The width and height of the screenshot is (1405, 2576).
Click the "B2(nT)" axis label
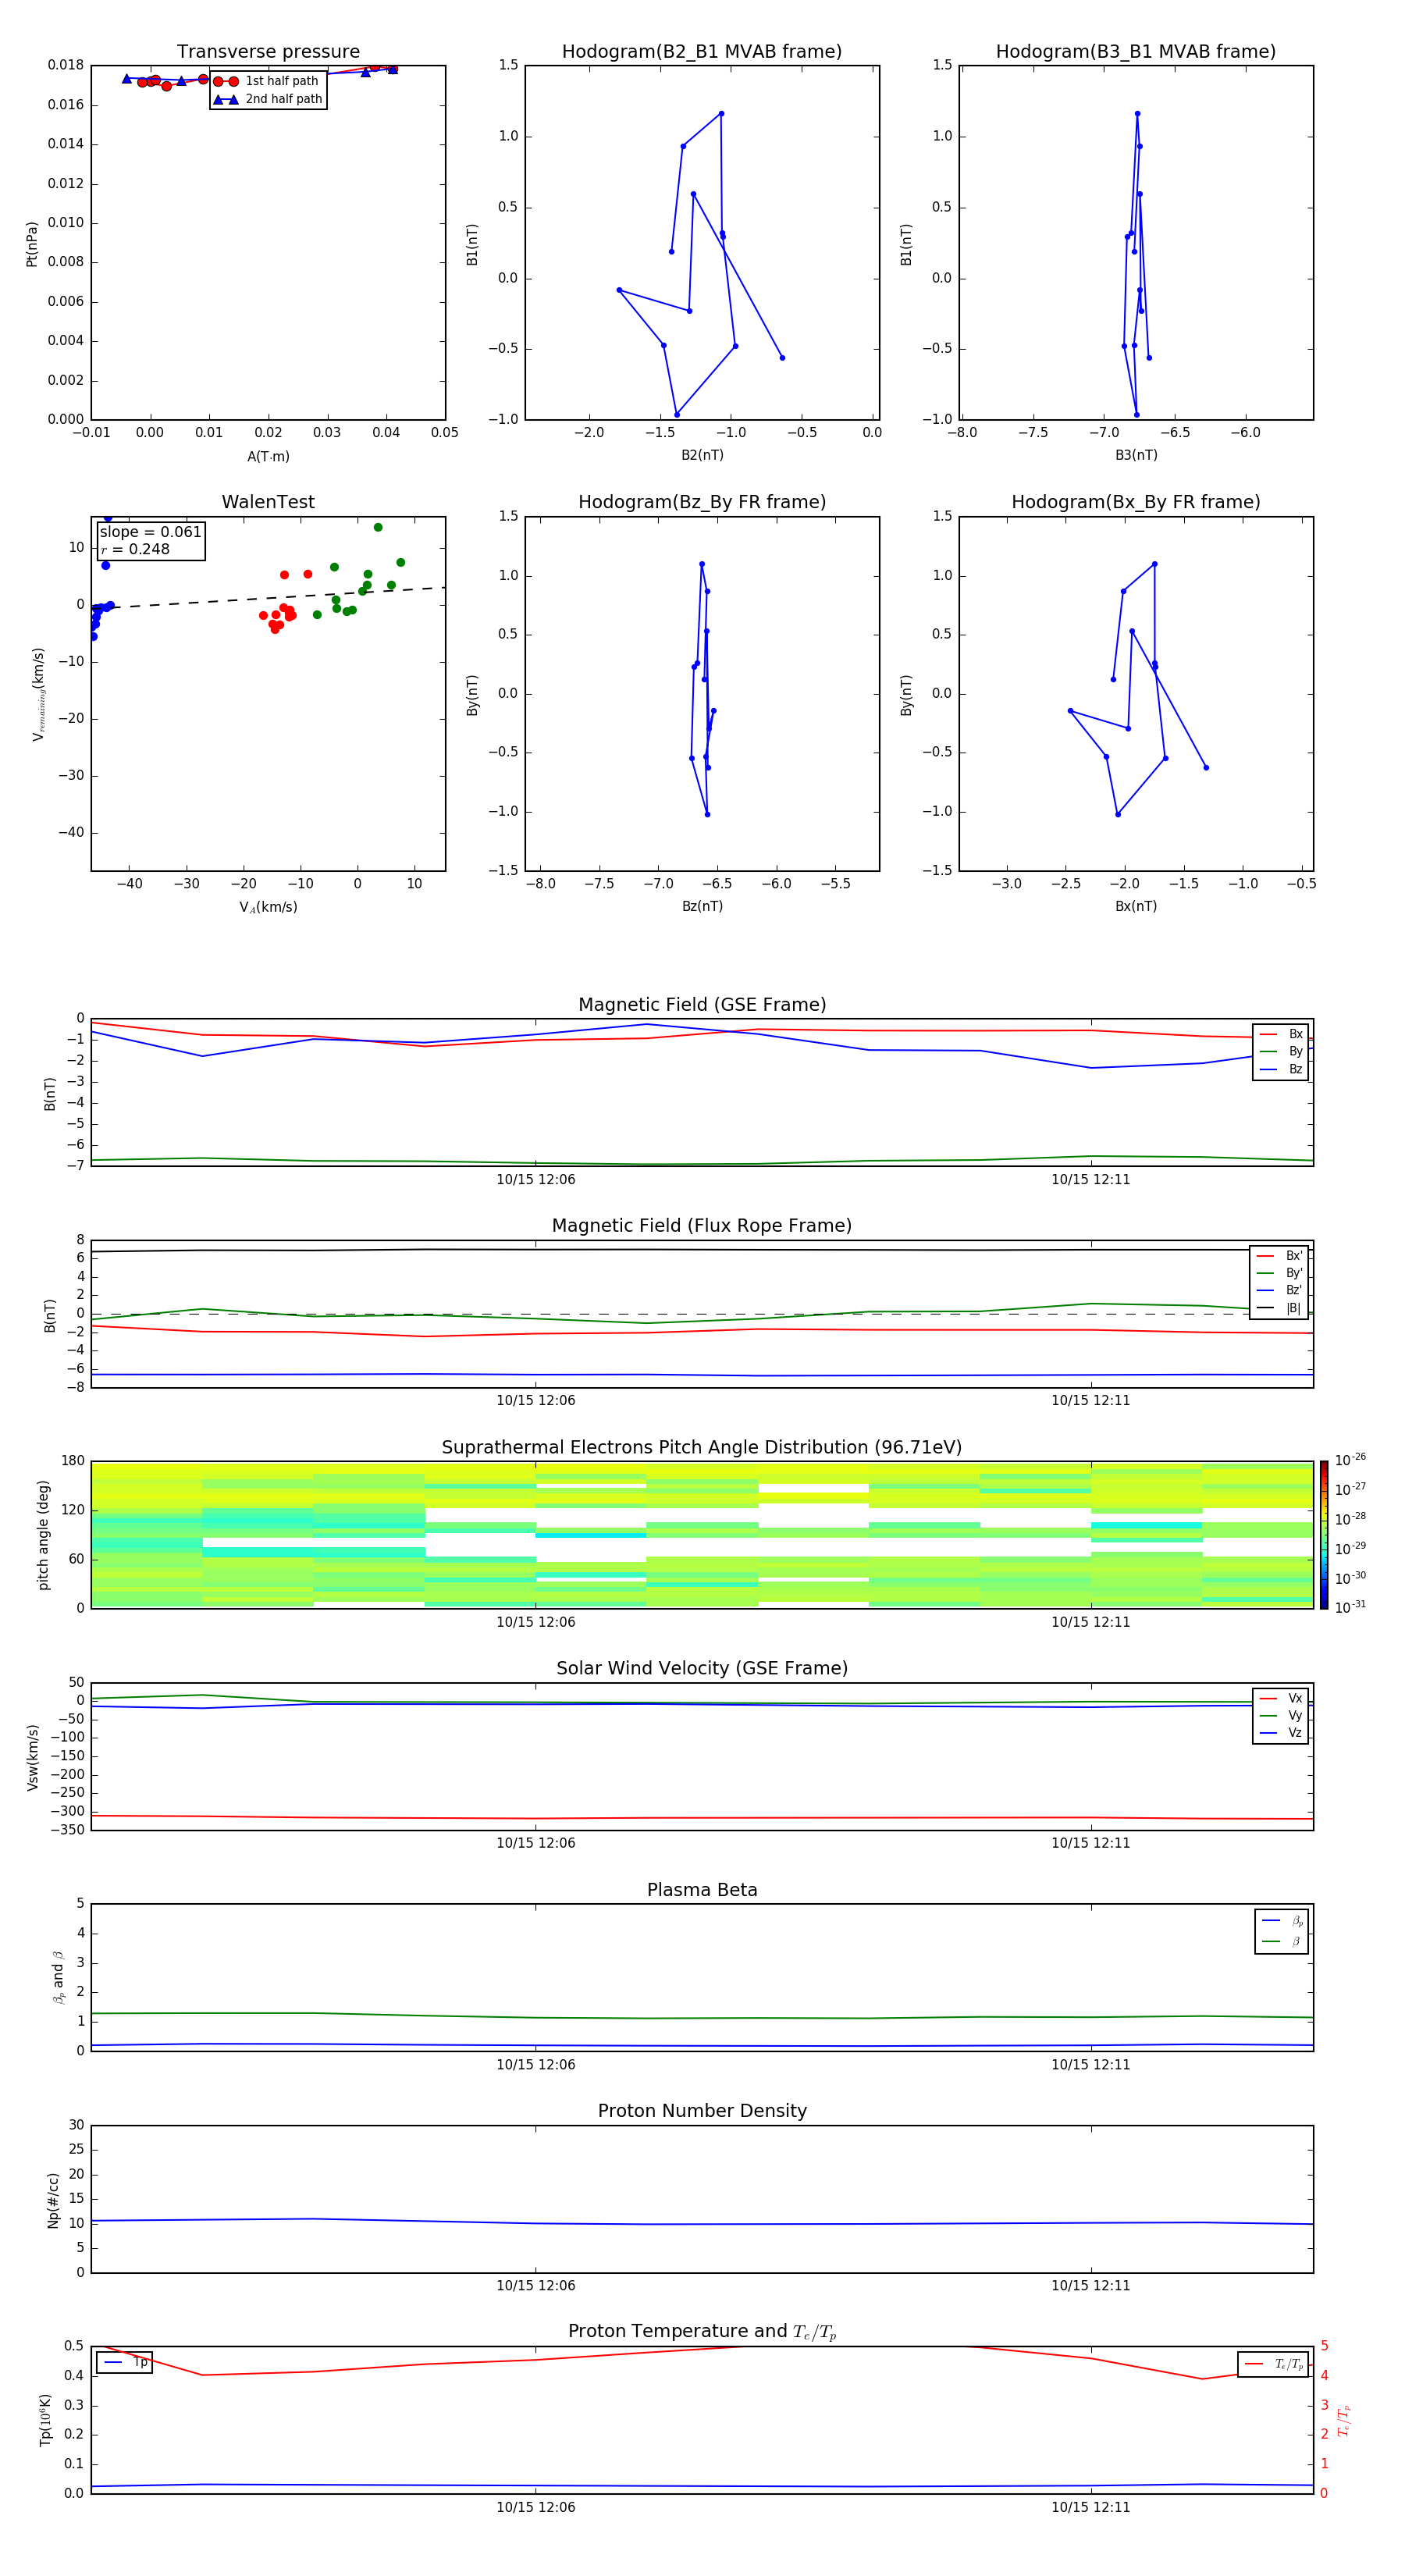tap(702, 455)
